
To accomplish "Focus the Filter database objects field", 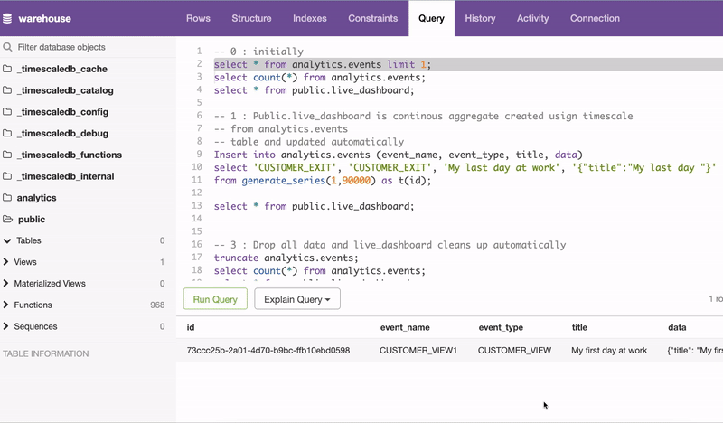I will 88,47.
